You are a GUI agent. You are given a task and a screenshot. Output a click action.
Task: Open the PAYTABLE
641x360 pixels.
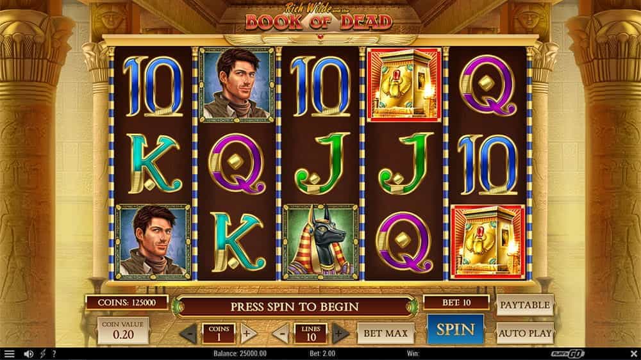[x=525, y=305]
